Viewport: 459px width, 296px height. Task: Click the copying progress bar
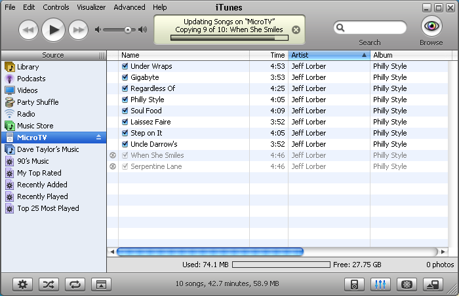point(229,38)
